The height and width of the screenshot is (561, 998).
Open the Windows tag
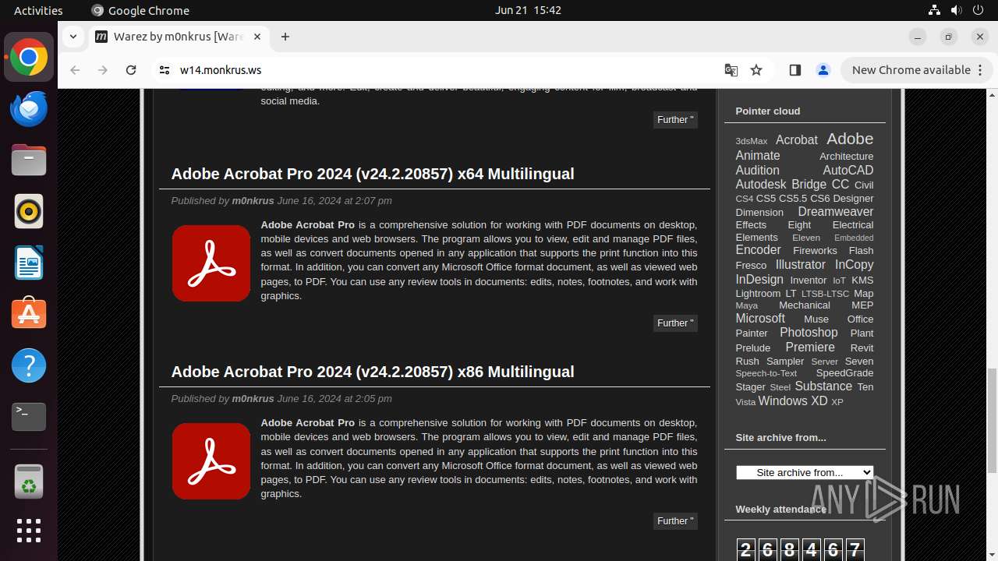pos(783,400)
